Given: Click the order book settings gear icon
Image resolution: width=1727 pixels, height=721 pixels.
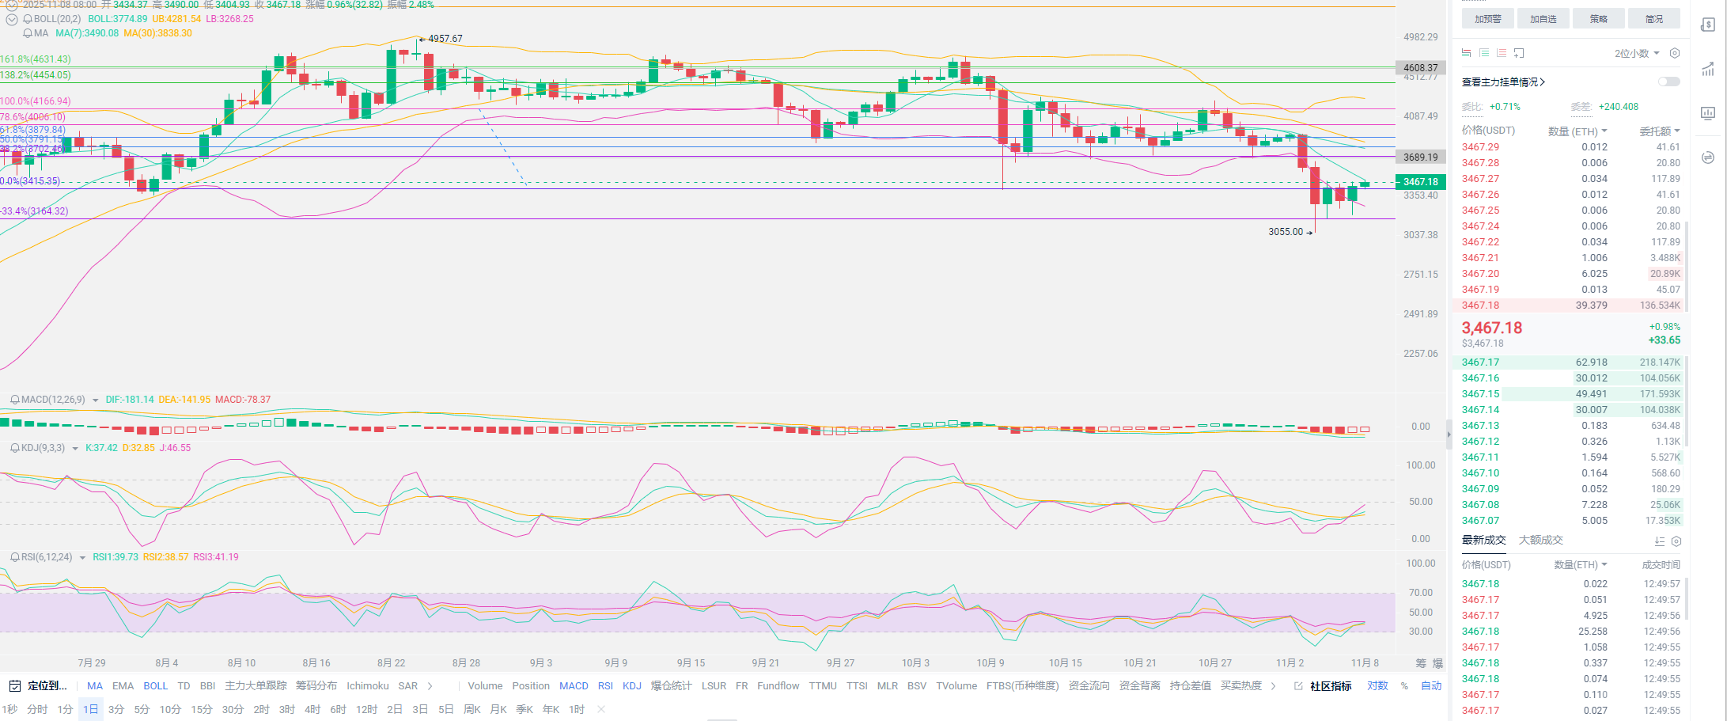Looking at the screenshot, I should tap(1674, 53).
